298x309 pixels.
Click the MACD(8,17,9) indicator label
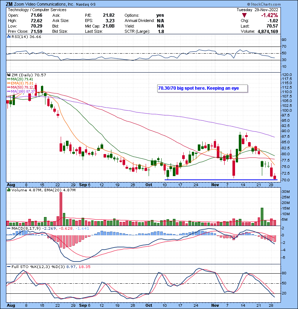26,229
